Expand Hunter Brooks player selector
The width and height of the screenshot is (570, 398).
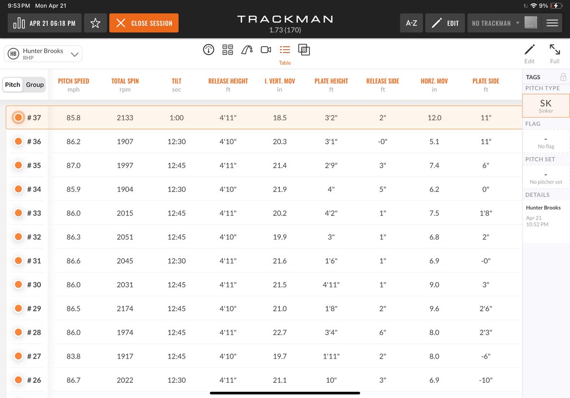coord(43,54)
